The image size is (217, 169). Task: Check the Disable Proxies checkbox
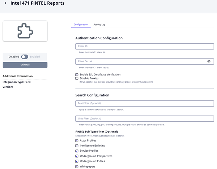coord(77,78)
